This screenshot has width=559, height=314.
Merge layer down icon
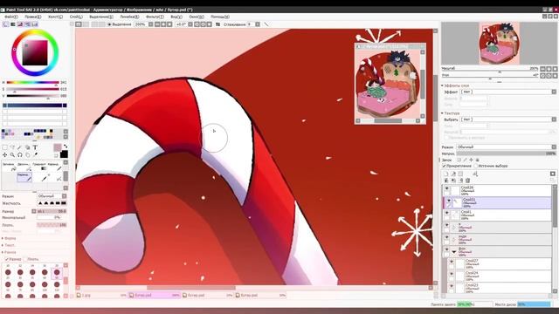click(x=453, y=181)
